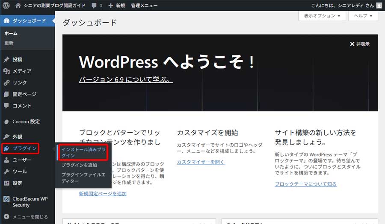This screenshot has height=224, width=385.
Task: Click the home icon for the site name
Action: pyautogui.click(x=18, y=6)
